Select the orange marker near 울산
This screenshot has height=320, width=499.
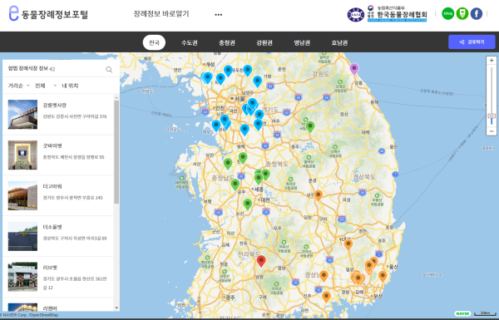click(x=383, y=276)
